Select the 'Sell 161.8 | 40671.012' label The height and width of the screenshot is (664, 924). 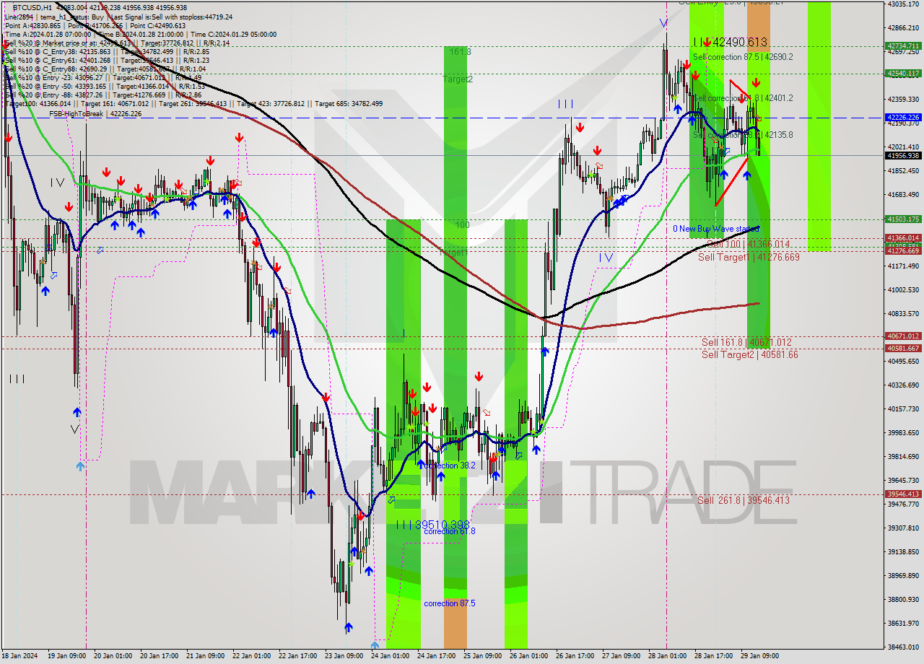(746, 342)
